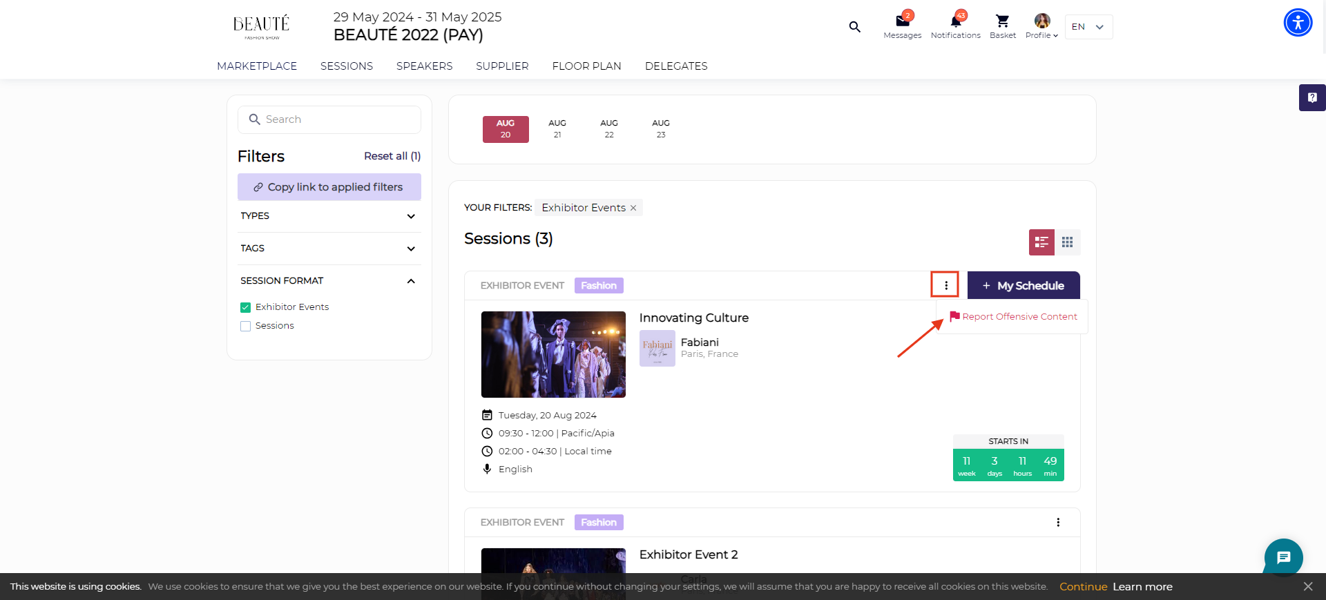Viewport: 1326px width, 600px height.
Task: Select the AUG 21 date tab
Action: coord(557,129)
